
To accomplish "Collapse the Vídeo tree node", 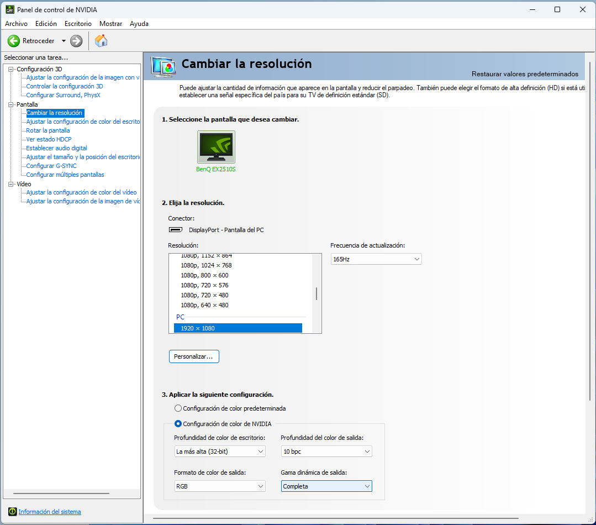I will tap(10, 184).
